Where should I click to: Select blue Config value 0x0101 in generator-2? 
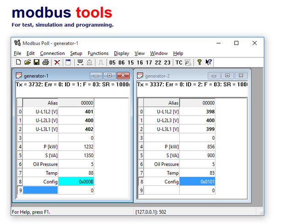click(197, 182)
